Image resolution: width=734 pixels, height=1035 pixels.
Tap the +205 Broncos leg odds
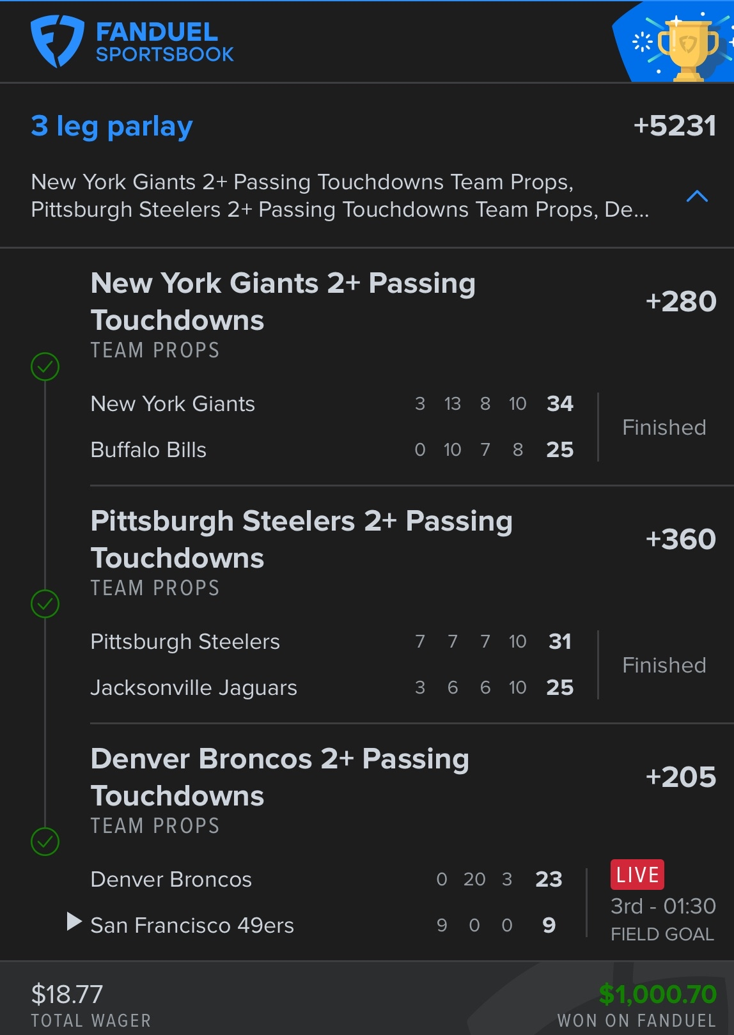pos(681,777)
